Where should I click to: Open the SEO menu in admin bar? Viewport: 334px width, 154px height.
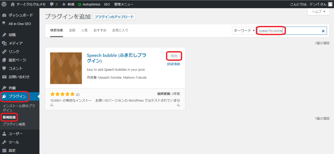[x=107, y=4]
